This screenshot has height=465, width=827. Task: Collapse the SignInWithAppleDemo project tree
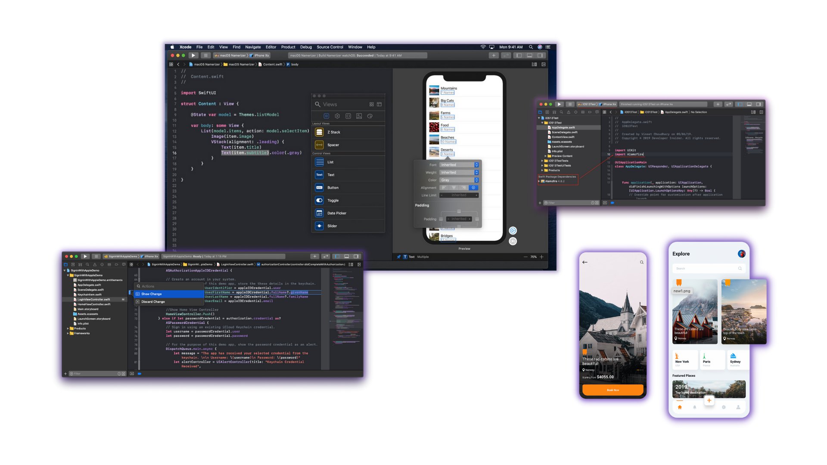tap(65, 270)
